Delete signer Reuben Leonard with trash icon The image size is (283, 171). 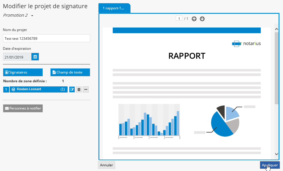point(79,90)
